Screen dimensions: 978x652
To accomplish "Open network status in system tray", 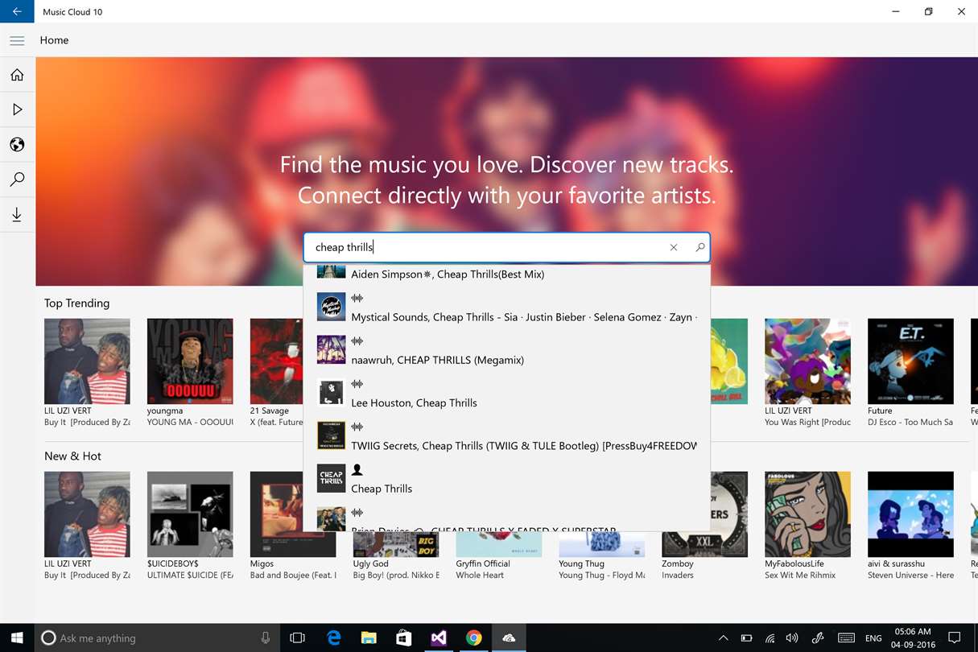I will [x=770, y=638].
